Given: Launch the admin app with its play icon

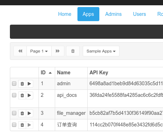Looking at the screenshot, I should 29,84.
